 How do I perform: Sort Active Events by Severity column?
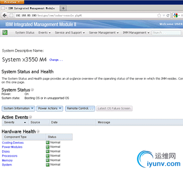(15, 122)
